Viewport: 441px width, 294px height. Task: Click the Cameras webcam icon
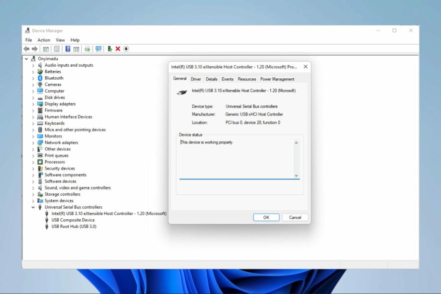pos(40,85)
